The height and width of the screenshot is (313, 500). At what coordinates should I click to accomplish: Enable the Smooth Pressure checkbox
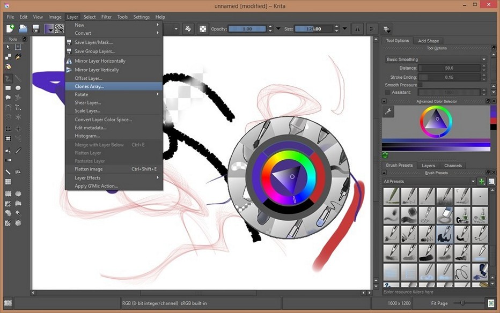[421, 85]
